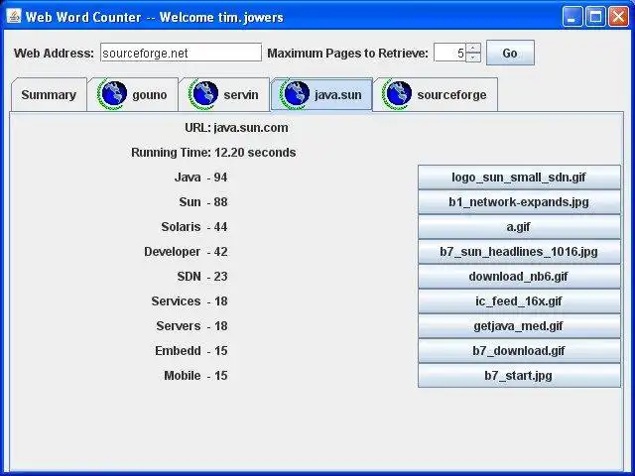Open the b1_network-expands.jpg image button
635x476 pixels.
[519, 202]
